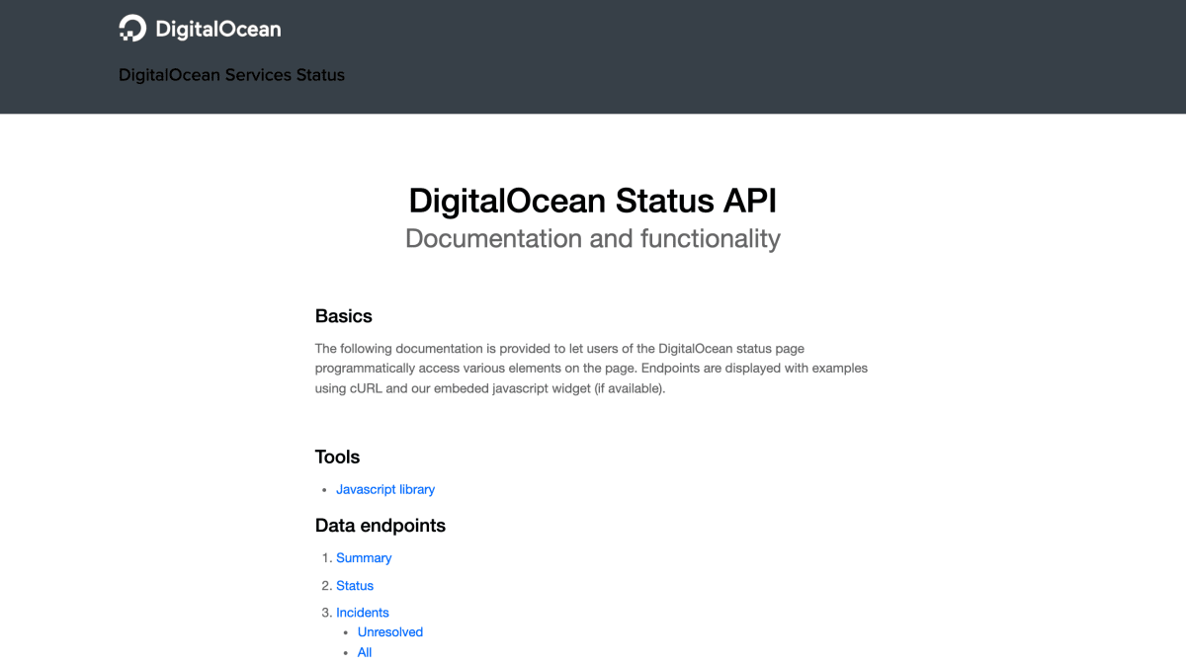Screen dimensions: 1186x667
Task: Open the Unresolved incidents link
Action: pyautogui.click(x=390, y=632)
